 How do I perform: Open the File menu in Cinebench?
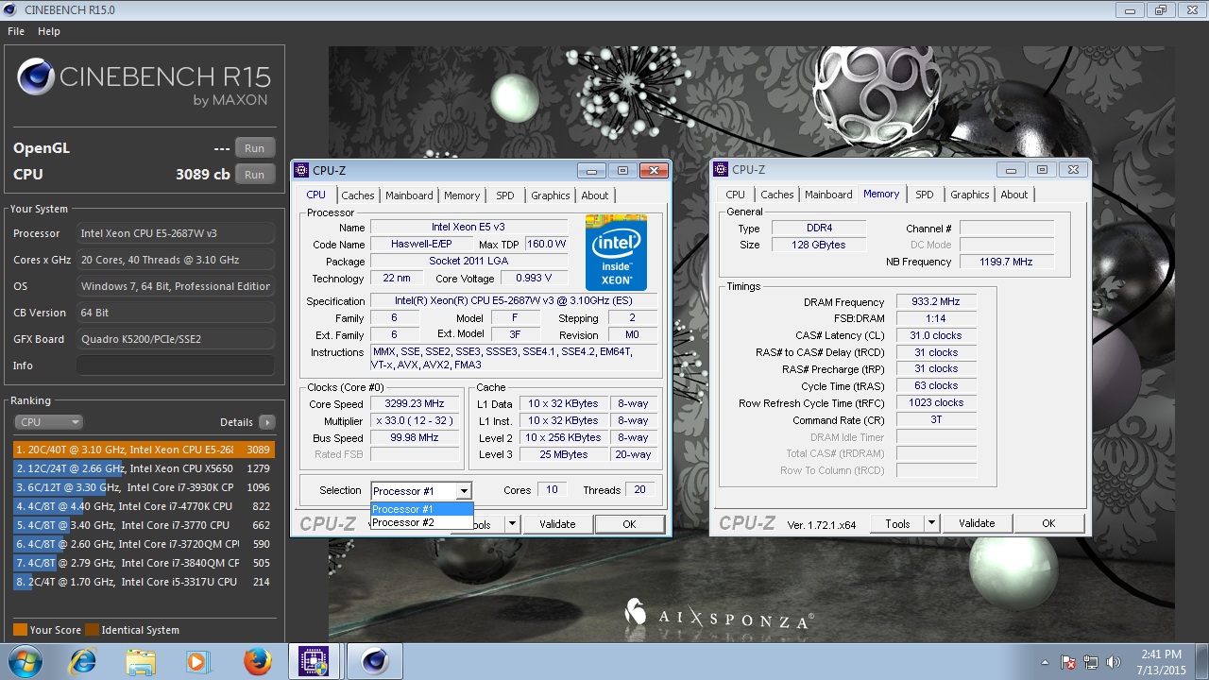[x=15, y=31]
